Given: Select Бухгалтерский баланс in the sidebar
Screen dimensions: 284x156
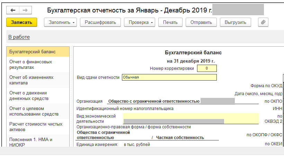Looking at the screenshot, I should (x=33, y=52).
